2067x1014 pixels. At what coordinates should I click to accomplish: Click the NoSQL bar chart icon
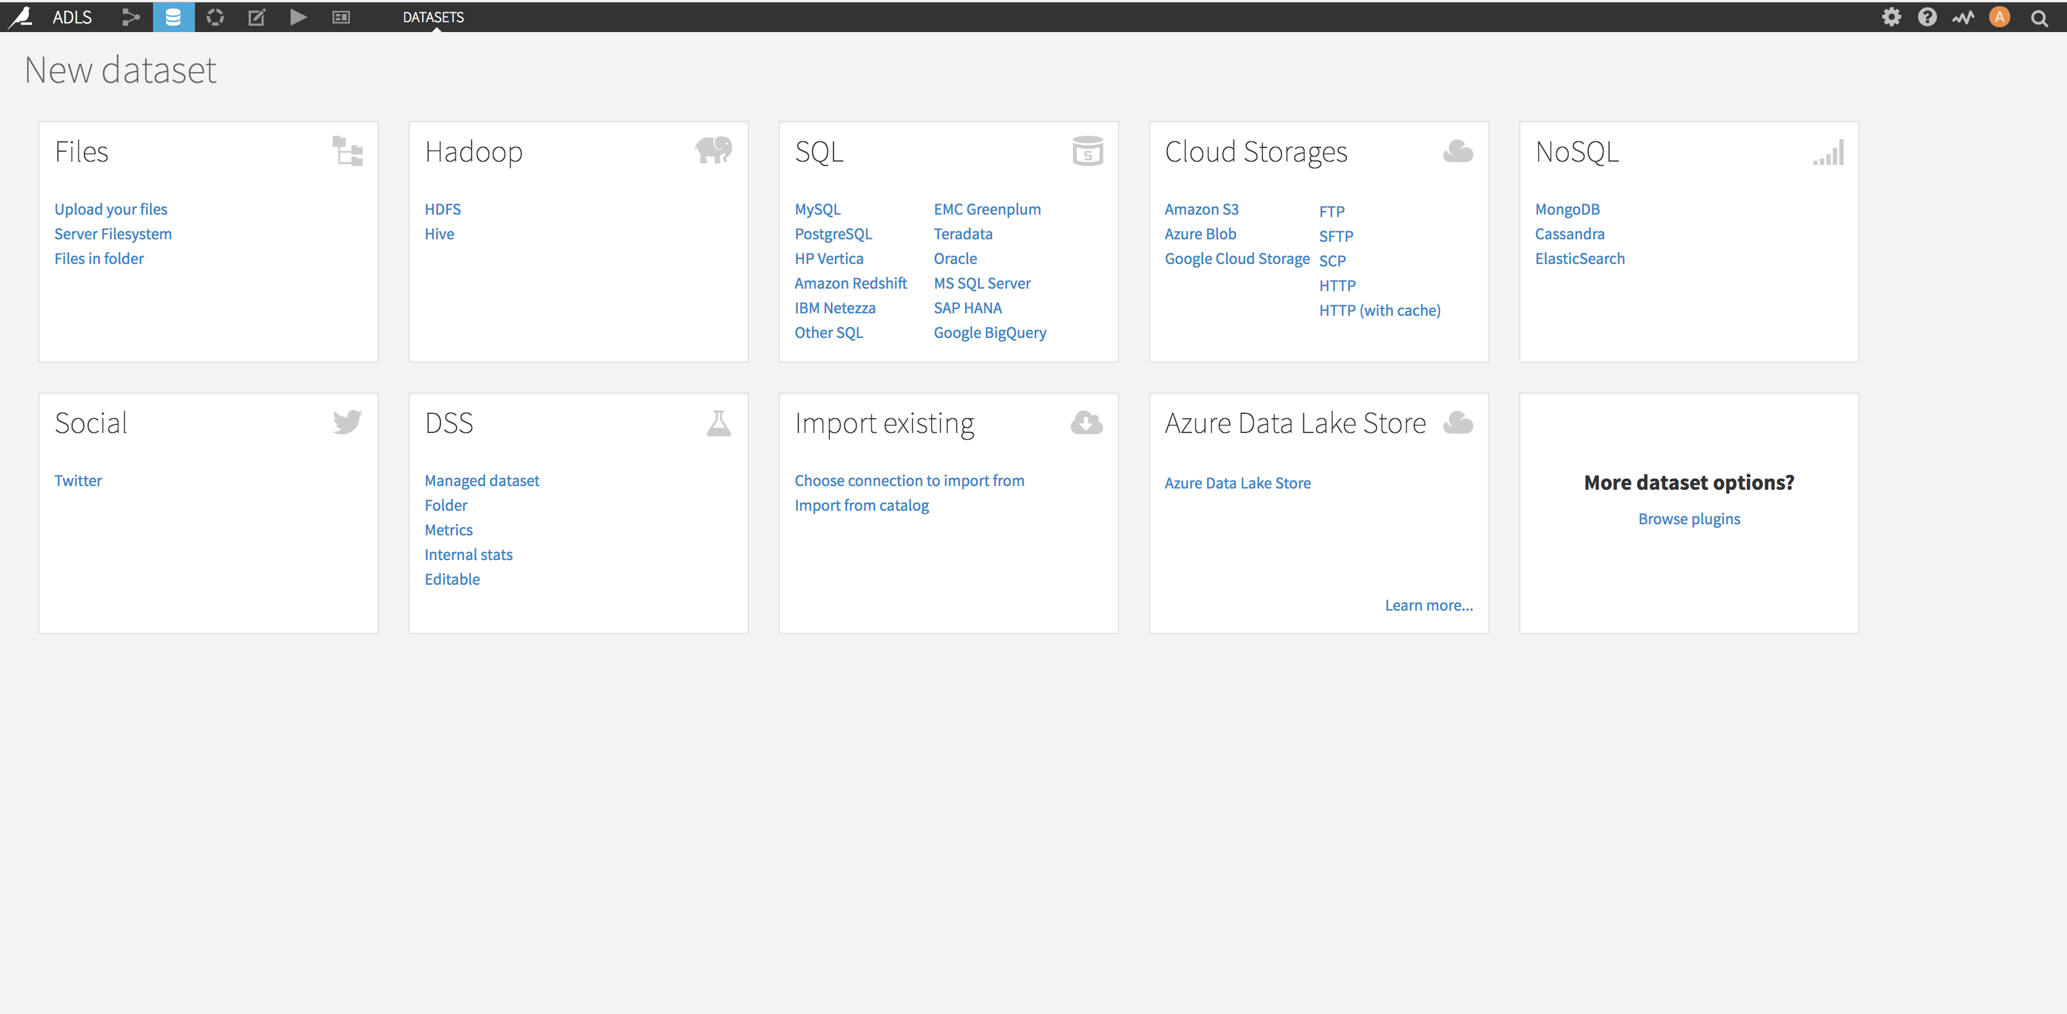pyautogui.click(x=1828, y=152)
